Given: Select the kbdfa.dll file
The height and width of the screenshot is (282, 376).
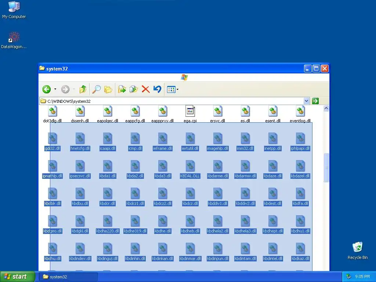Looking at the screenshot, I should point(300,197).
